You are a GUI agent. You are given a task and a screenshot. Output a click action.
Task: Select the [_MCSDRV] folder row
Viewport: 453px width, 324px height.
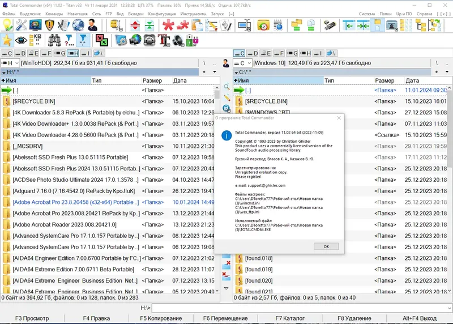click(108, 146)
